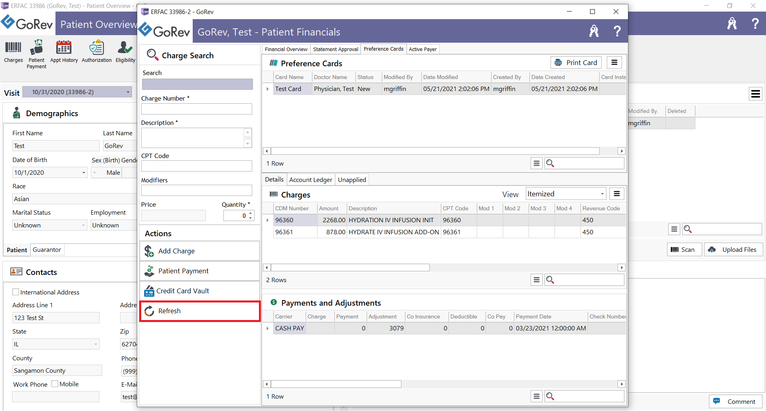Click the Charge Search magnifier icon
Image resolution: width=766 pixels, height=411 pixels.
click(152, 55)
